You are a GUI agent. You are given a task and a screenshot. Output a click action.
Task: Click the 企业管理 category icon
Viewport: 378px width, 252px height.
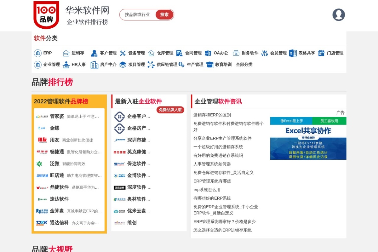point(38,65)
